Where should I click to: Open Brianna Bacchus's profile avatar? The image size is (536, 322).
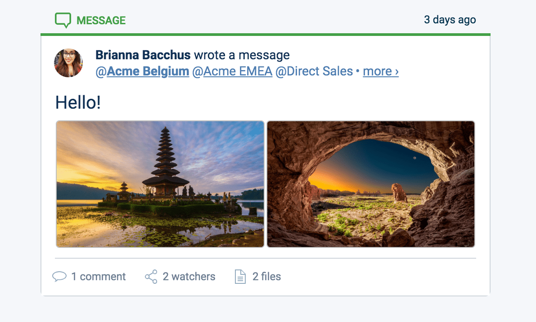point(68,63)
